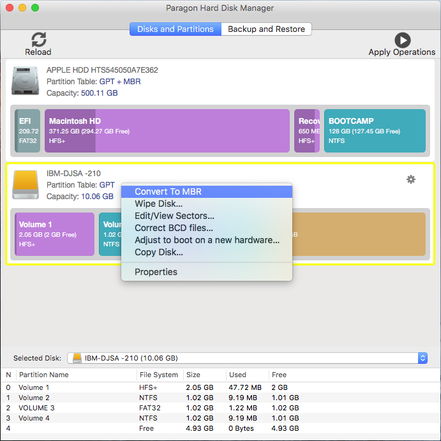Click the Apply Operations play icon

[x=403, y=40]
